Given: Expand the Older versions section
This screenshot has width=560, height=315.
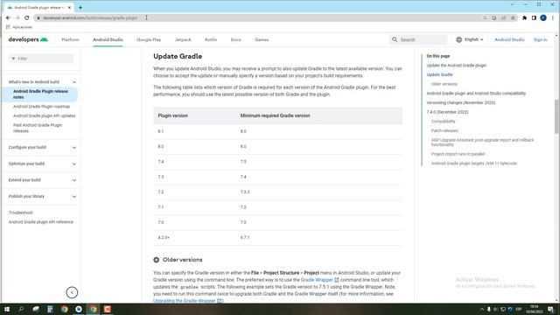Looking at the screenshot, I should (x=182, y=260).
